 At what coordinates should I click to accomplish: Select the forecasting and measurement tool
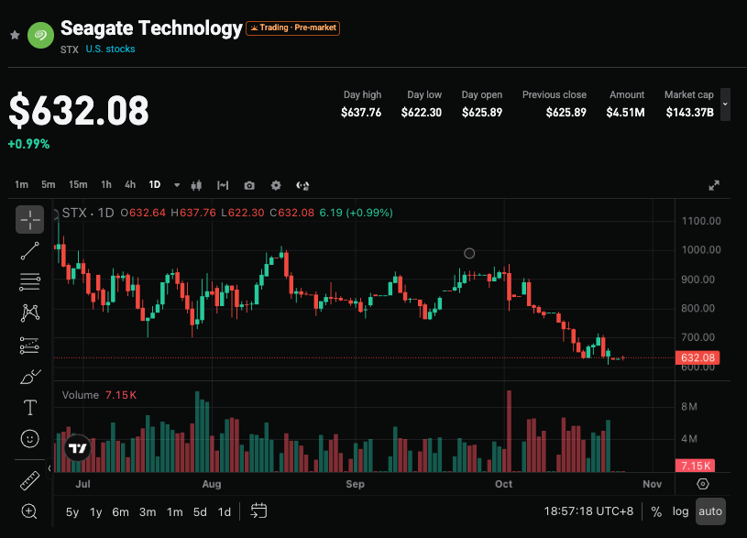[x=29, y=346]
